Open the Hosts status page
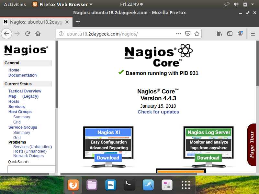 [x=14, y=102]
